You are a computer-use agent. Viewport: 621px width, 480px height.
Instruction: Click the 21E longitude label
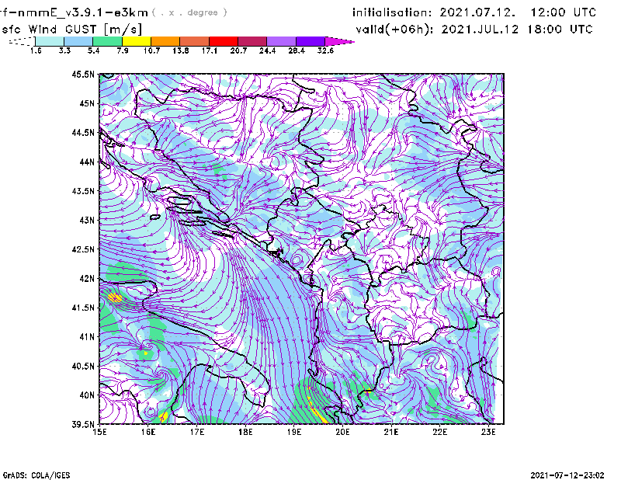click(391, 432)
